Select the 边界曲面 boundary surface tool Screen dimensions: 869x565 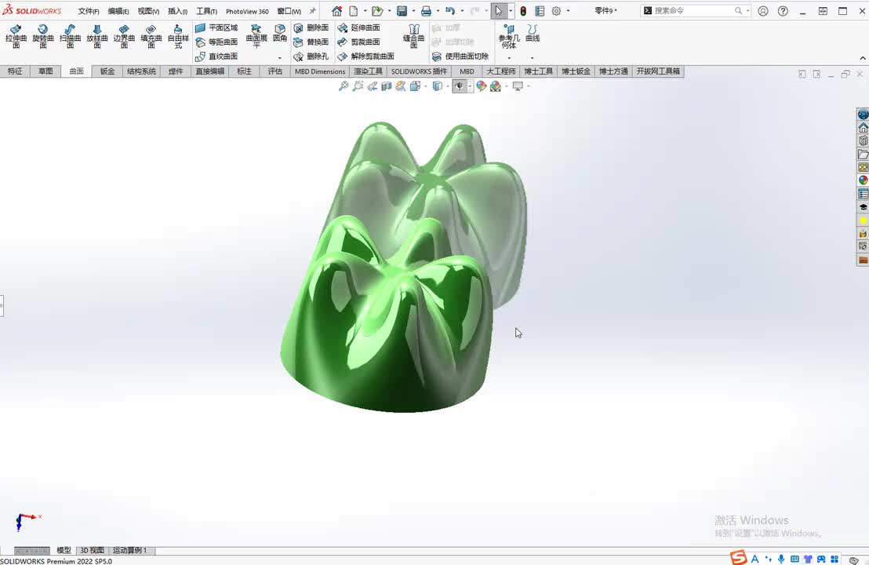click(x=124, y=37)
